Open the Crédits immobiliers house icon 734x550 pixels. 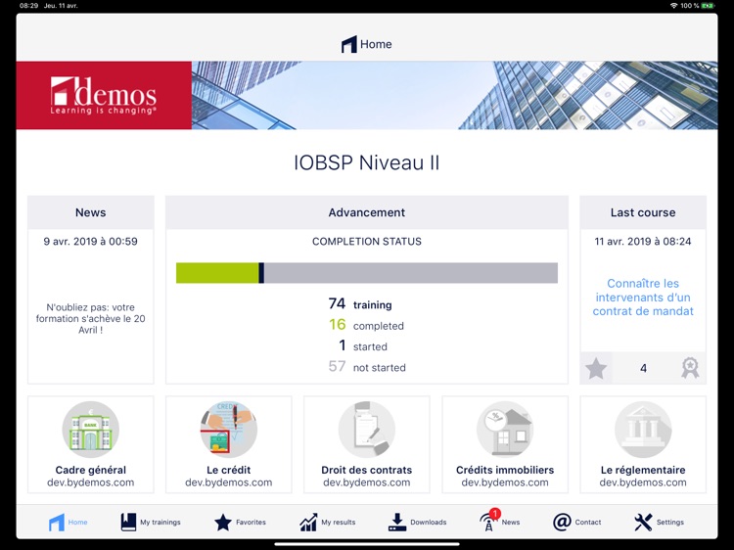click(x=505, y=430)
